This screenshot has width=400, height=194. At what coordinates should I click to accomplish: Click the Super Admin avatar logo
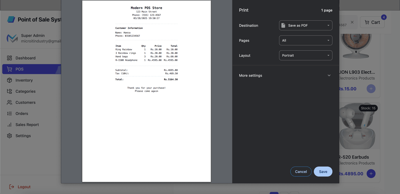12,38
